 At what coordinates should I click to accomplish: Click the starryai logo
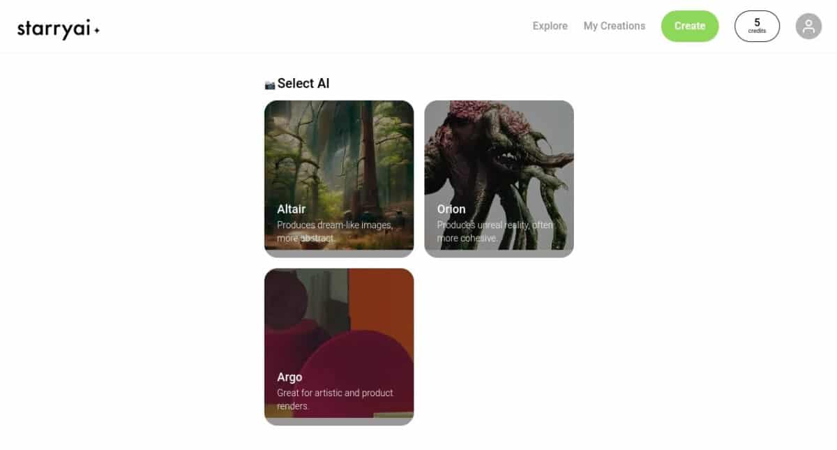point(59,29)
